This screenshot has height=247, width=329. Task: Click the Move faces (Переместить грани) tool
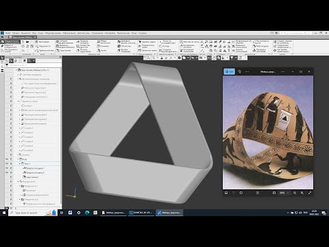[x=146, y=46]
